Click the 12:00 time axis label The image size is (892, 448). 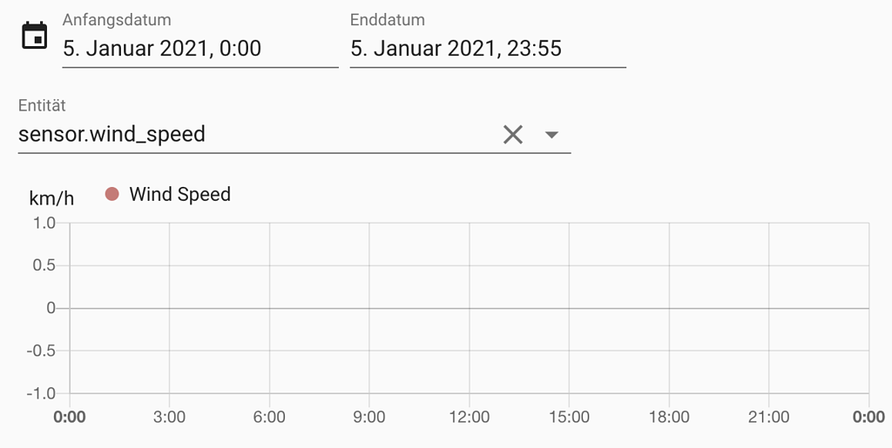click(469, 418)
